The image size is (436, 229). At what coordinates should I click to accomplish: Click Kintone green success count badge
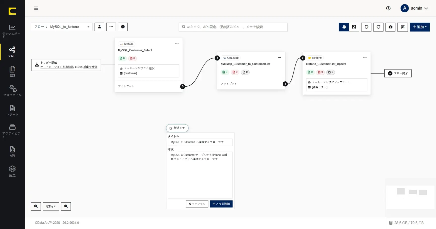(x=310, y=72)
